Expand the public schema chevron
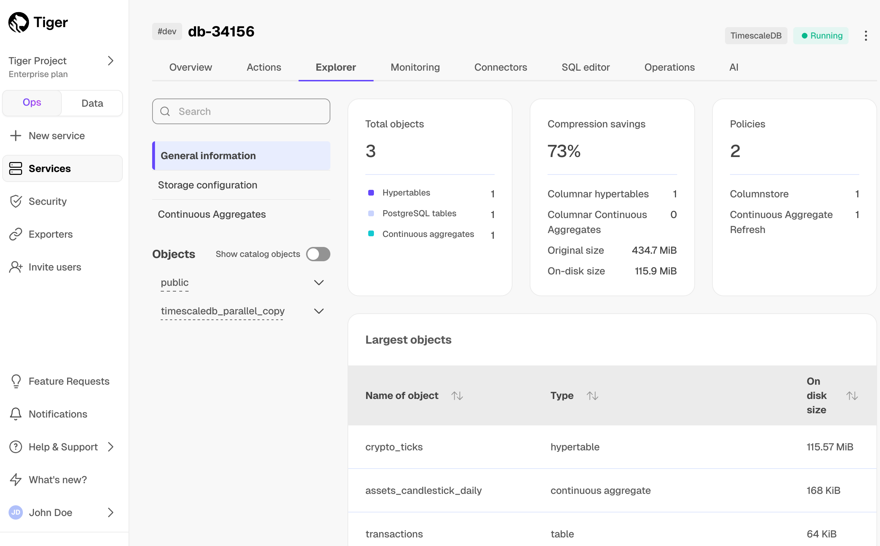This screenshot has width=880, height=546. pyautogui.click(x=318, y=283)
